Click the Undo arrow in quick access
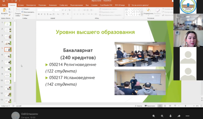This screenshot has height=119, width=203. point(8,1)
